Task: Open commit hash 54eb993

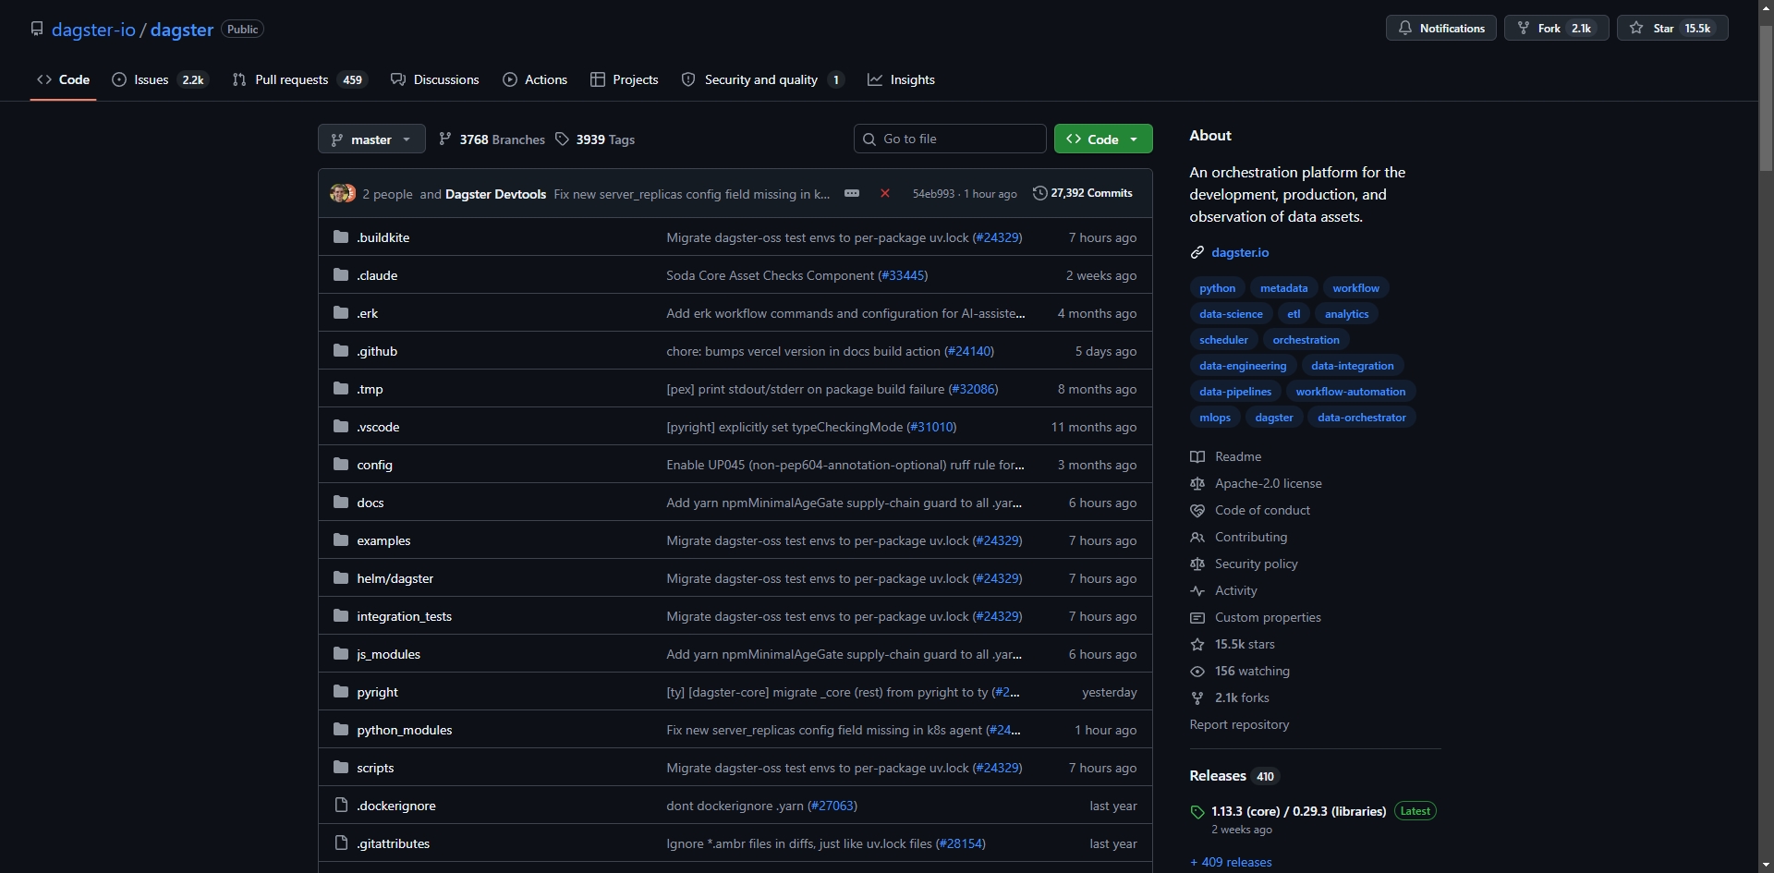Action: (x=933, y=194)
